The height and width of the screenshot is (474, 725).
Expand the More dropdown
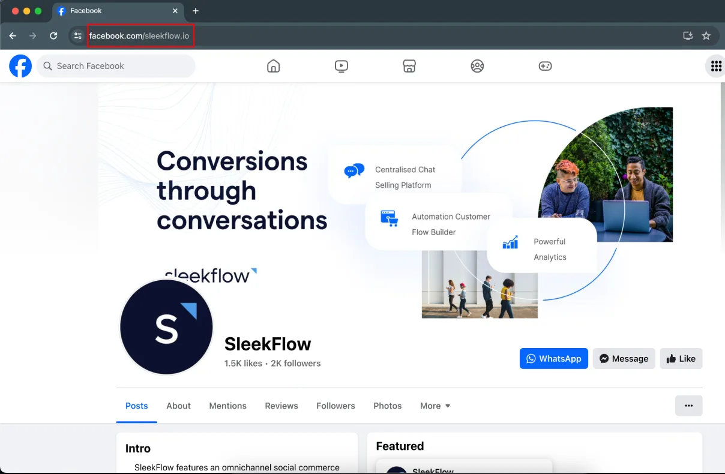pyautogui.click(x=435, y=406)
